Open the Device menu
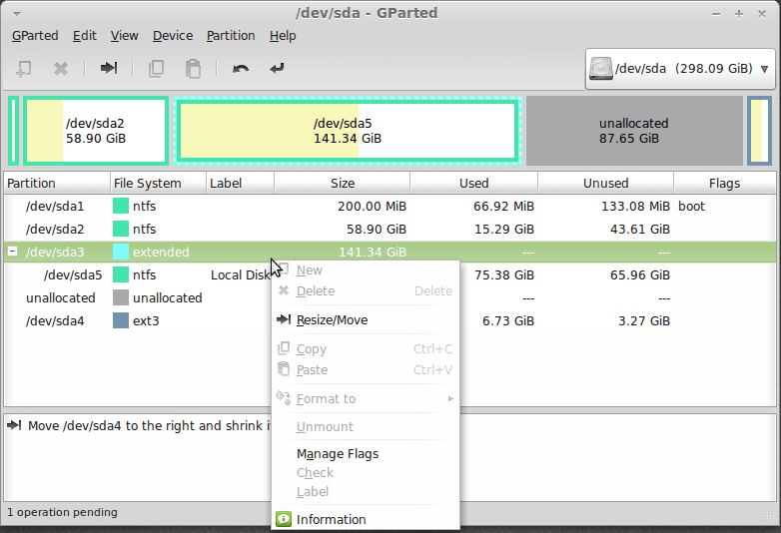The height and width of the screenshot is (533, 781). tap(173, 36)
